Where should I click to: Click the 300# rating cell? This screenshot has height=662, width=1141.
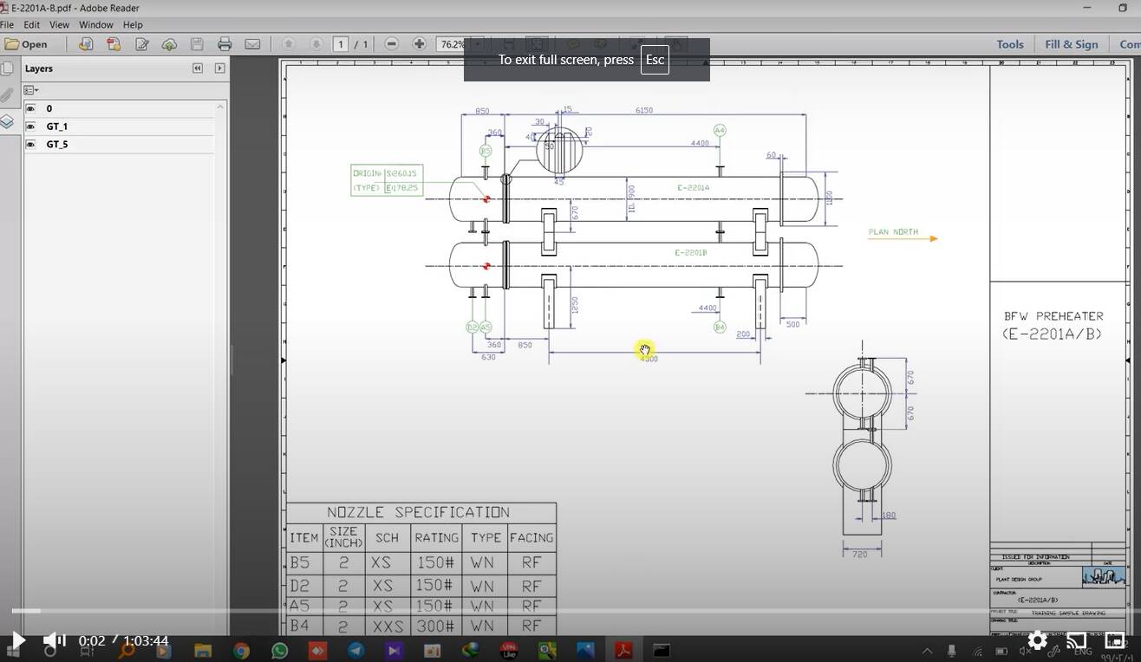pos(435,626)
